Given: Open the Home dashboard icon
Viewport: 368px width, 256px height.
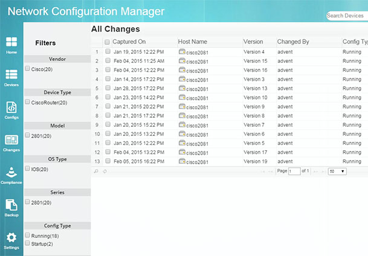Looking at the screenshot, I should 11,44.
